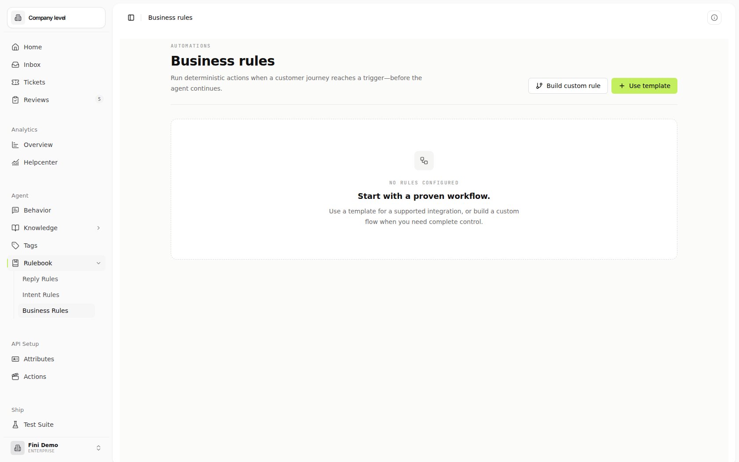Click the Behavior message icon
Image resolution: width=739 pixels, height=462 pixels.
point(15,210)
